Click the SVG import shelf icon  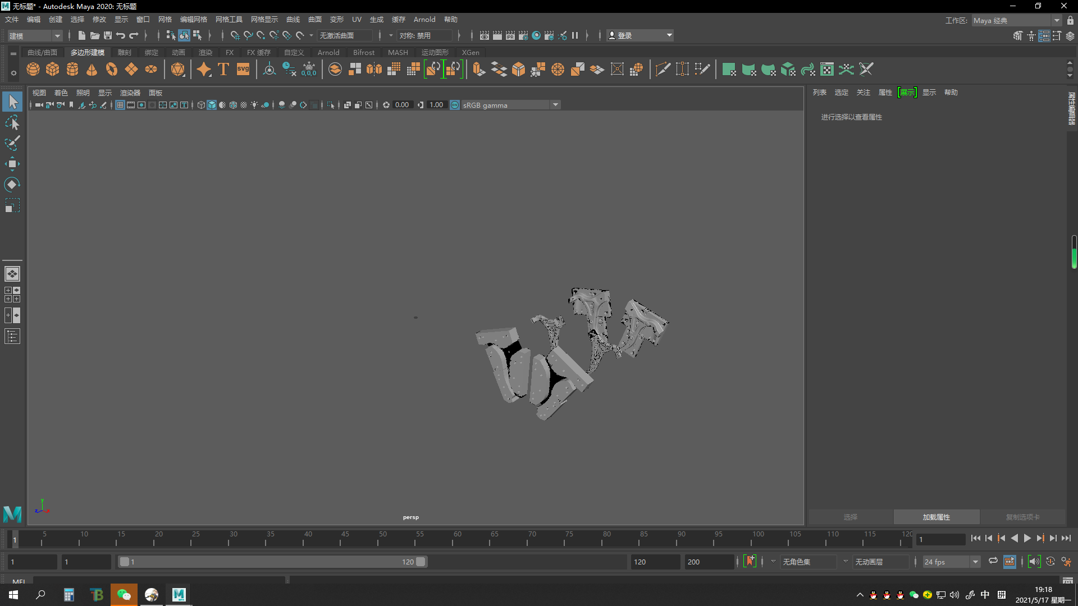tap(243, 69)
